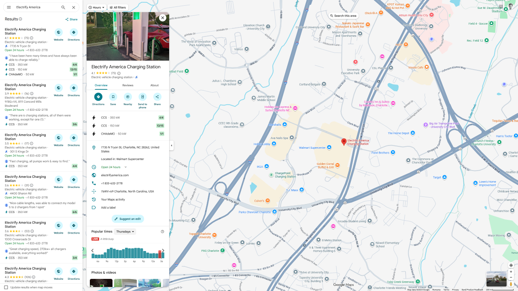The width and height of the screenshot is (518, 291).
Task: Open the Thursdays day dropdown
Action: point(125,232)
